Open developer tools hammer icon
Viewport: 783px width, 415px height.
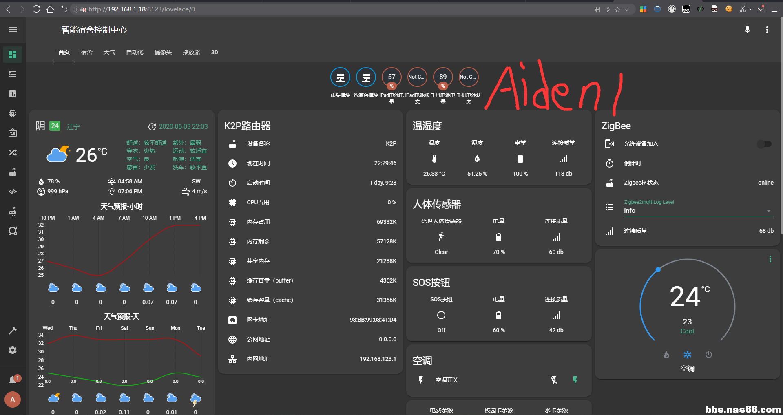[13, 331]
